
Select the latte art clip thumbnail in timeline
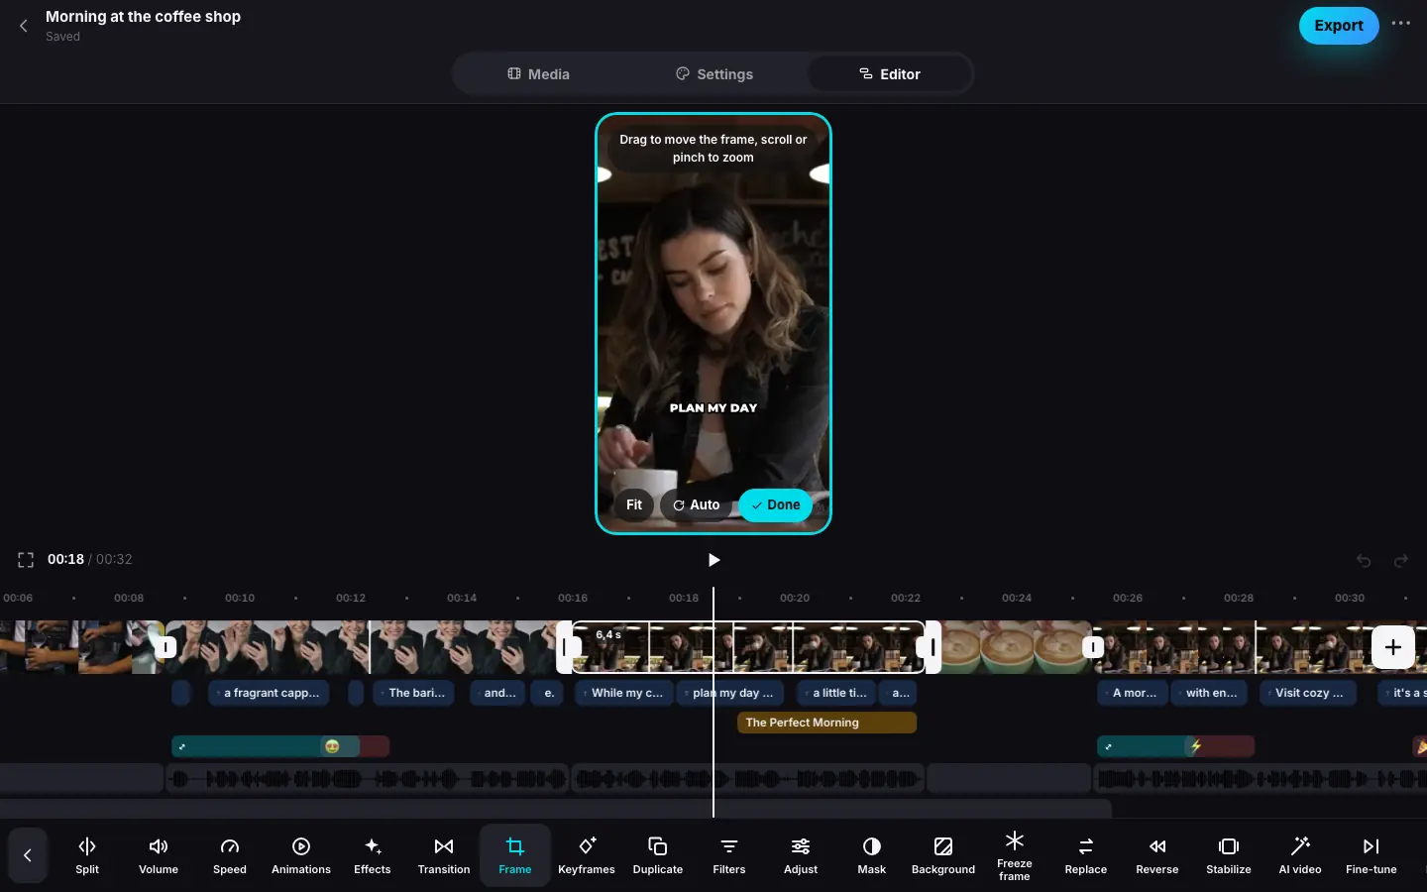tap(1016, 647)
